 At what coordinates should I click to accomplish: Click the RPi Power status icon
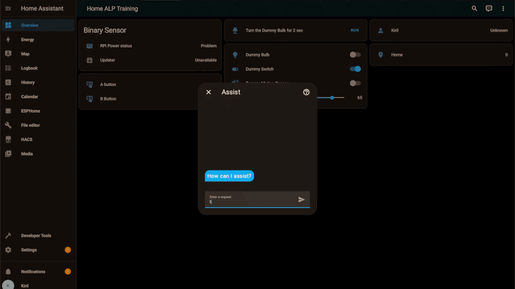(89, 46)
